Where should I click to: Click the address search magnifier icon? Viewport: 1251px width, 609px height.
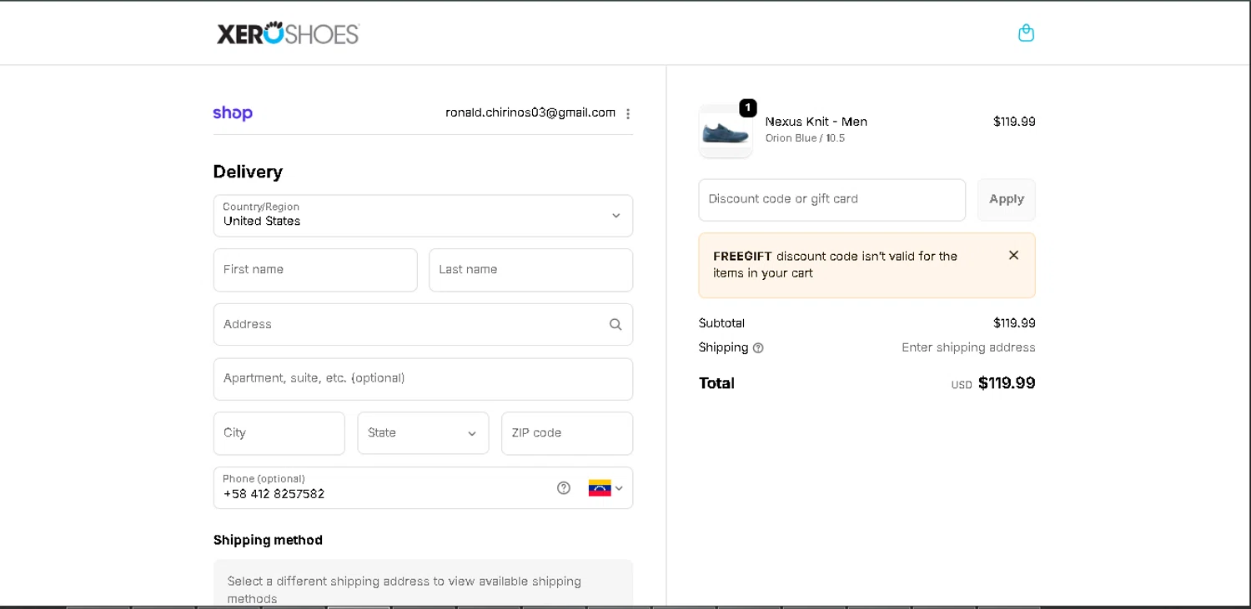point(615,325)
